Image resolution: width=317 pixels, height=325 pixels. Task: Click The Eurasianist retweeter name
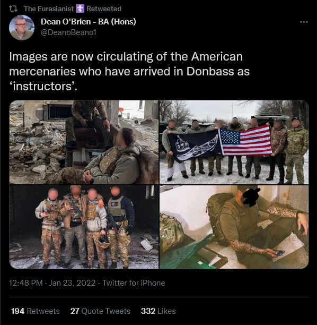(x=49, y=8)
